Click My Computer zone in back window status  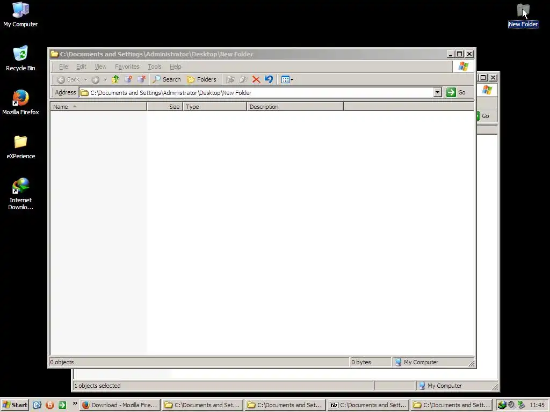coord(456,386)
